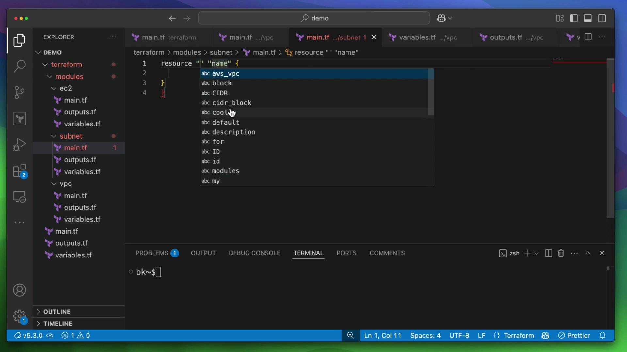The image size is (627, 352).
Task: Collapse the modules folder
Action: click(x=50, y=77)
